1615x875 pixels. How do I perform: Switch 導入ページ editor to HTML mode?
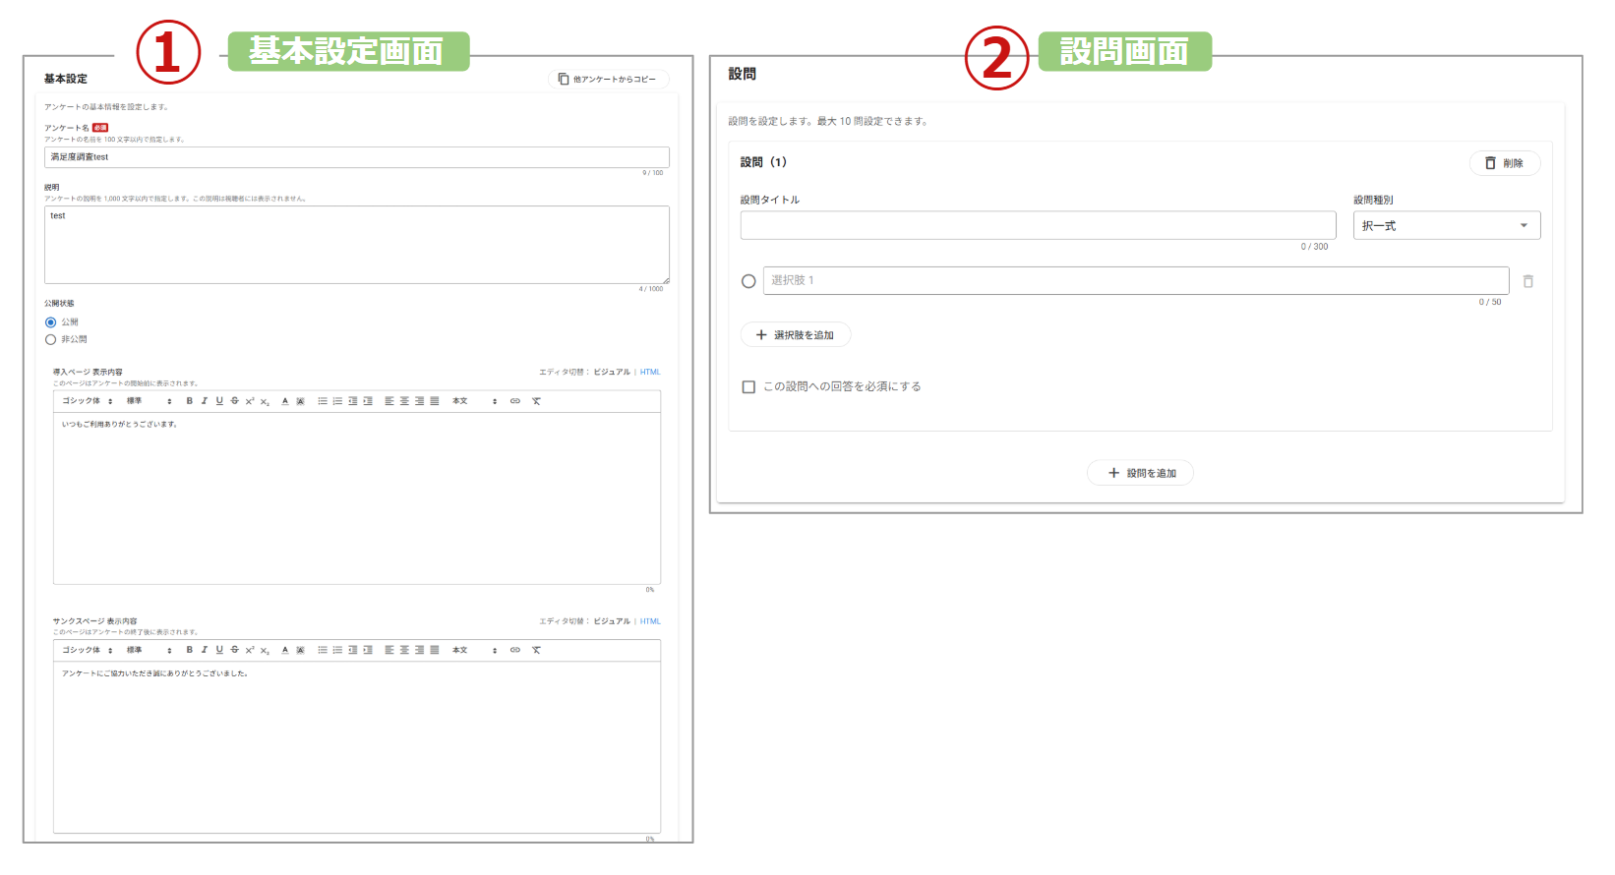point(650,373)
